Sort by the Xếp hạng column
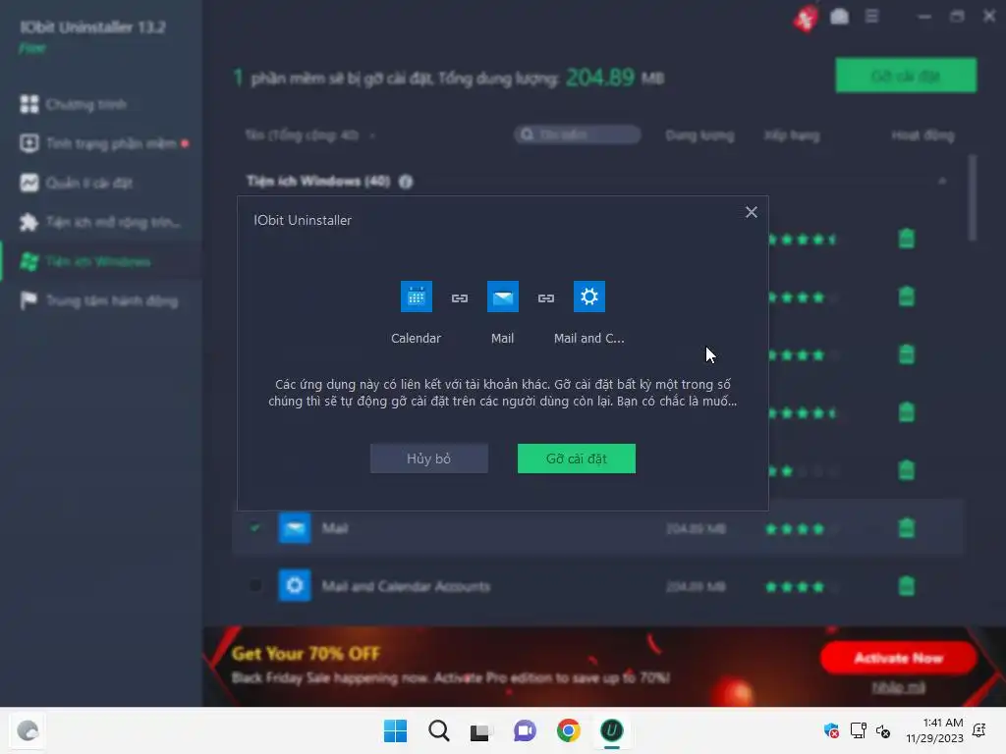 [792, 135]
